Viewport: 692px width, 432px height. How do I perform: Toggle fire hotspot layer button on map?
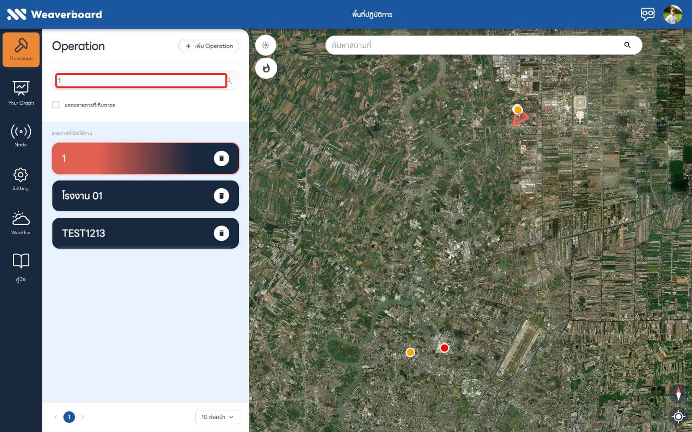(x=266, y=68)
